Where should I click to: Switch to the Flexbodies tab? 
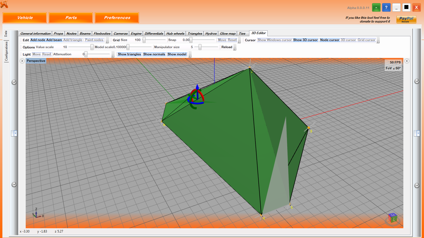(102, 34)
